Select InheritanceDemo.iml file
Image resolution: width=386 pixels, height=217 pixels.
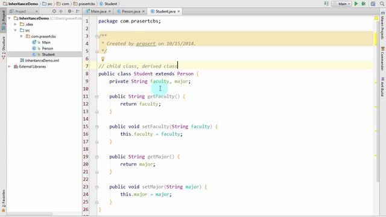click(x=42, y=60)
